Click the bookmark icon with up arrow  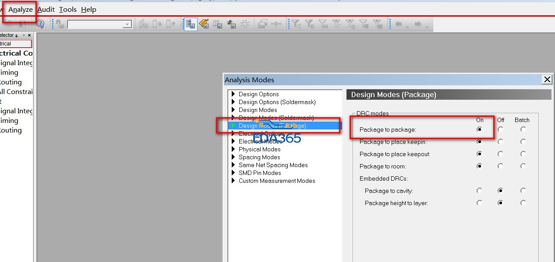click(x=170, y=24)
